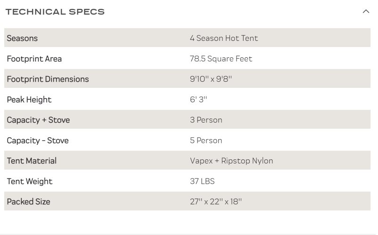Select the '4 Season Hot Tent' value
This screenshot has width=378, height=235.
click(224, 38)
